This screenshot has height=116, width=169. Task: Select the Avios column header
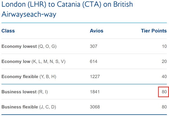point(96,31)
